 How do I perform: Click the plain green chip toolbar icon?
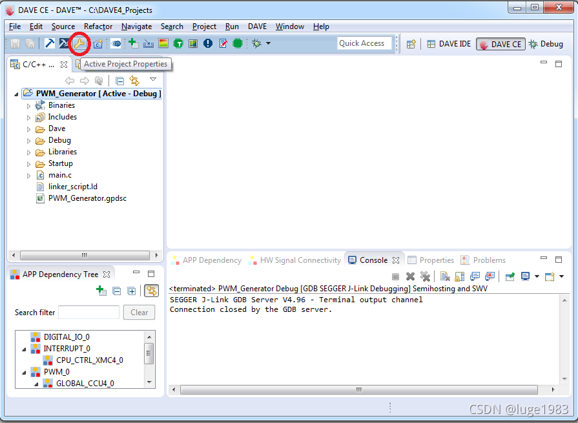point(238,43)
